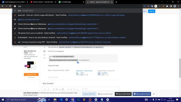
Task: Click the blue checkmark extension icon
Action: pyautogui.click(x=144, y=6)
